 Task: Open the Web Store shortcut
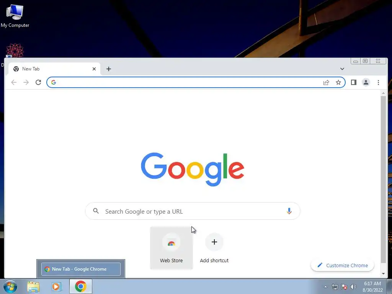171,248
